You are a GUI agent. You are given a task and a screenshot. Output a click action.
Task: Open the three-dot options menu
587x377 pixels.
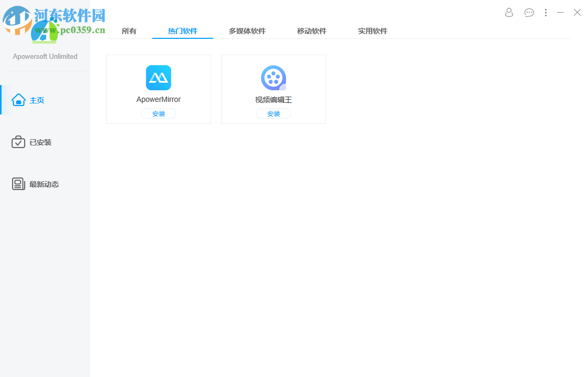tap(546, 12)
